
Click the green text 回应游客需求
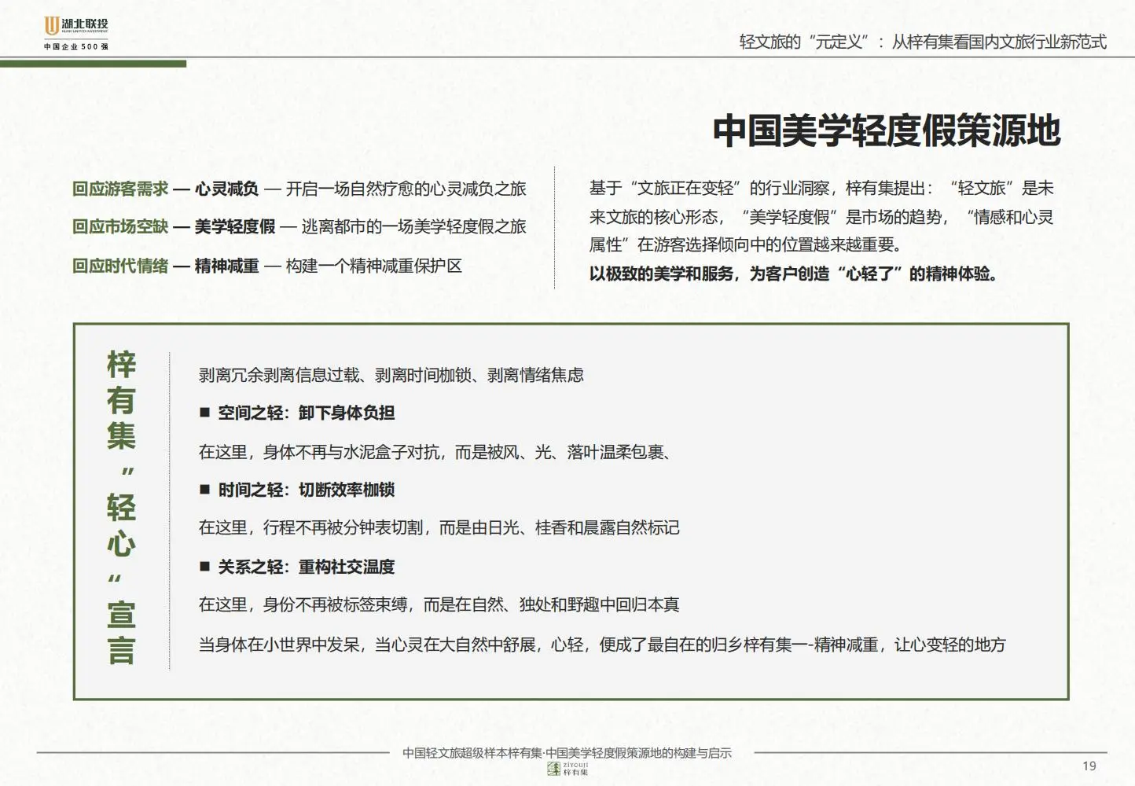[x=120, y=189]
